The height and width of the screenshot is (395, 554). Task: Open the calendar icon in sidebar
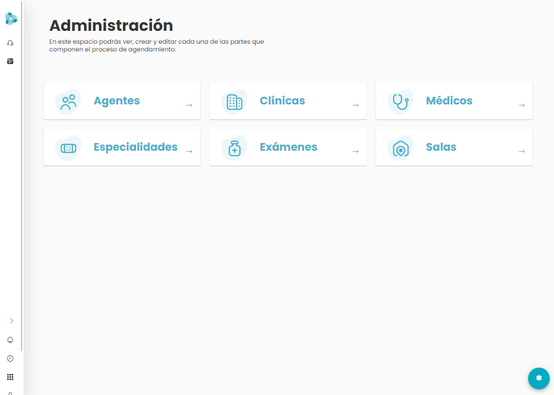[10, 61]
